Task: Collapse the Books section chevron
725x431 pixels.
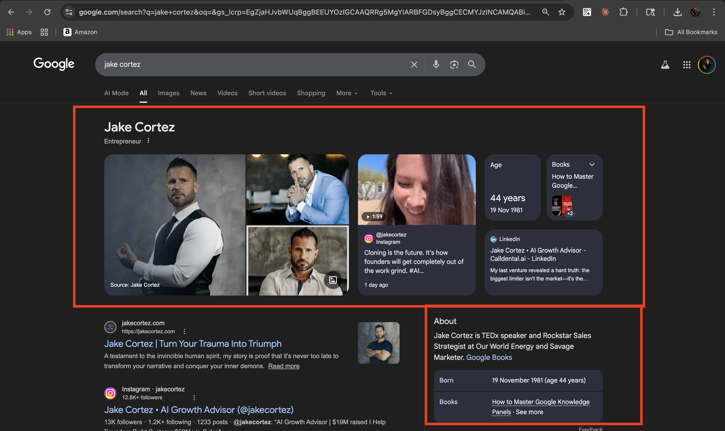Action: 592,164
